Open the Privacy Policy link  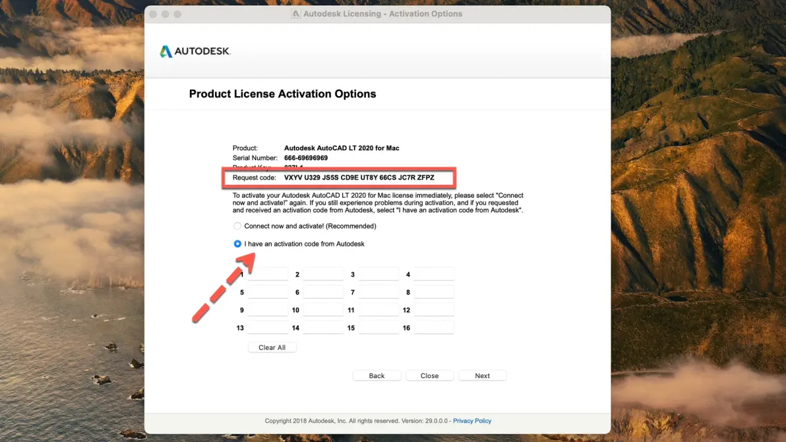point(472,421)
